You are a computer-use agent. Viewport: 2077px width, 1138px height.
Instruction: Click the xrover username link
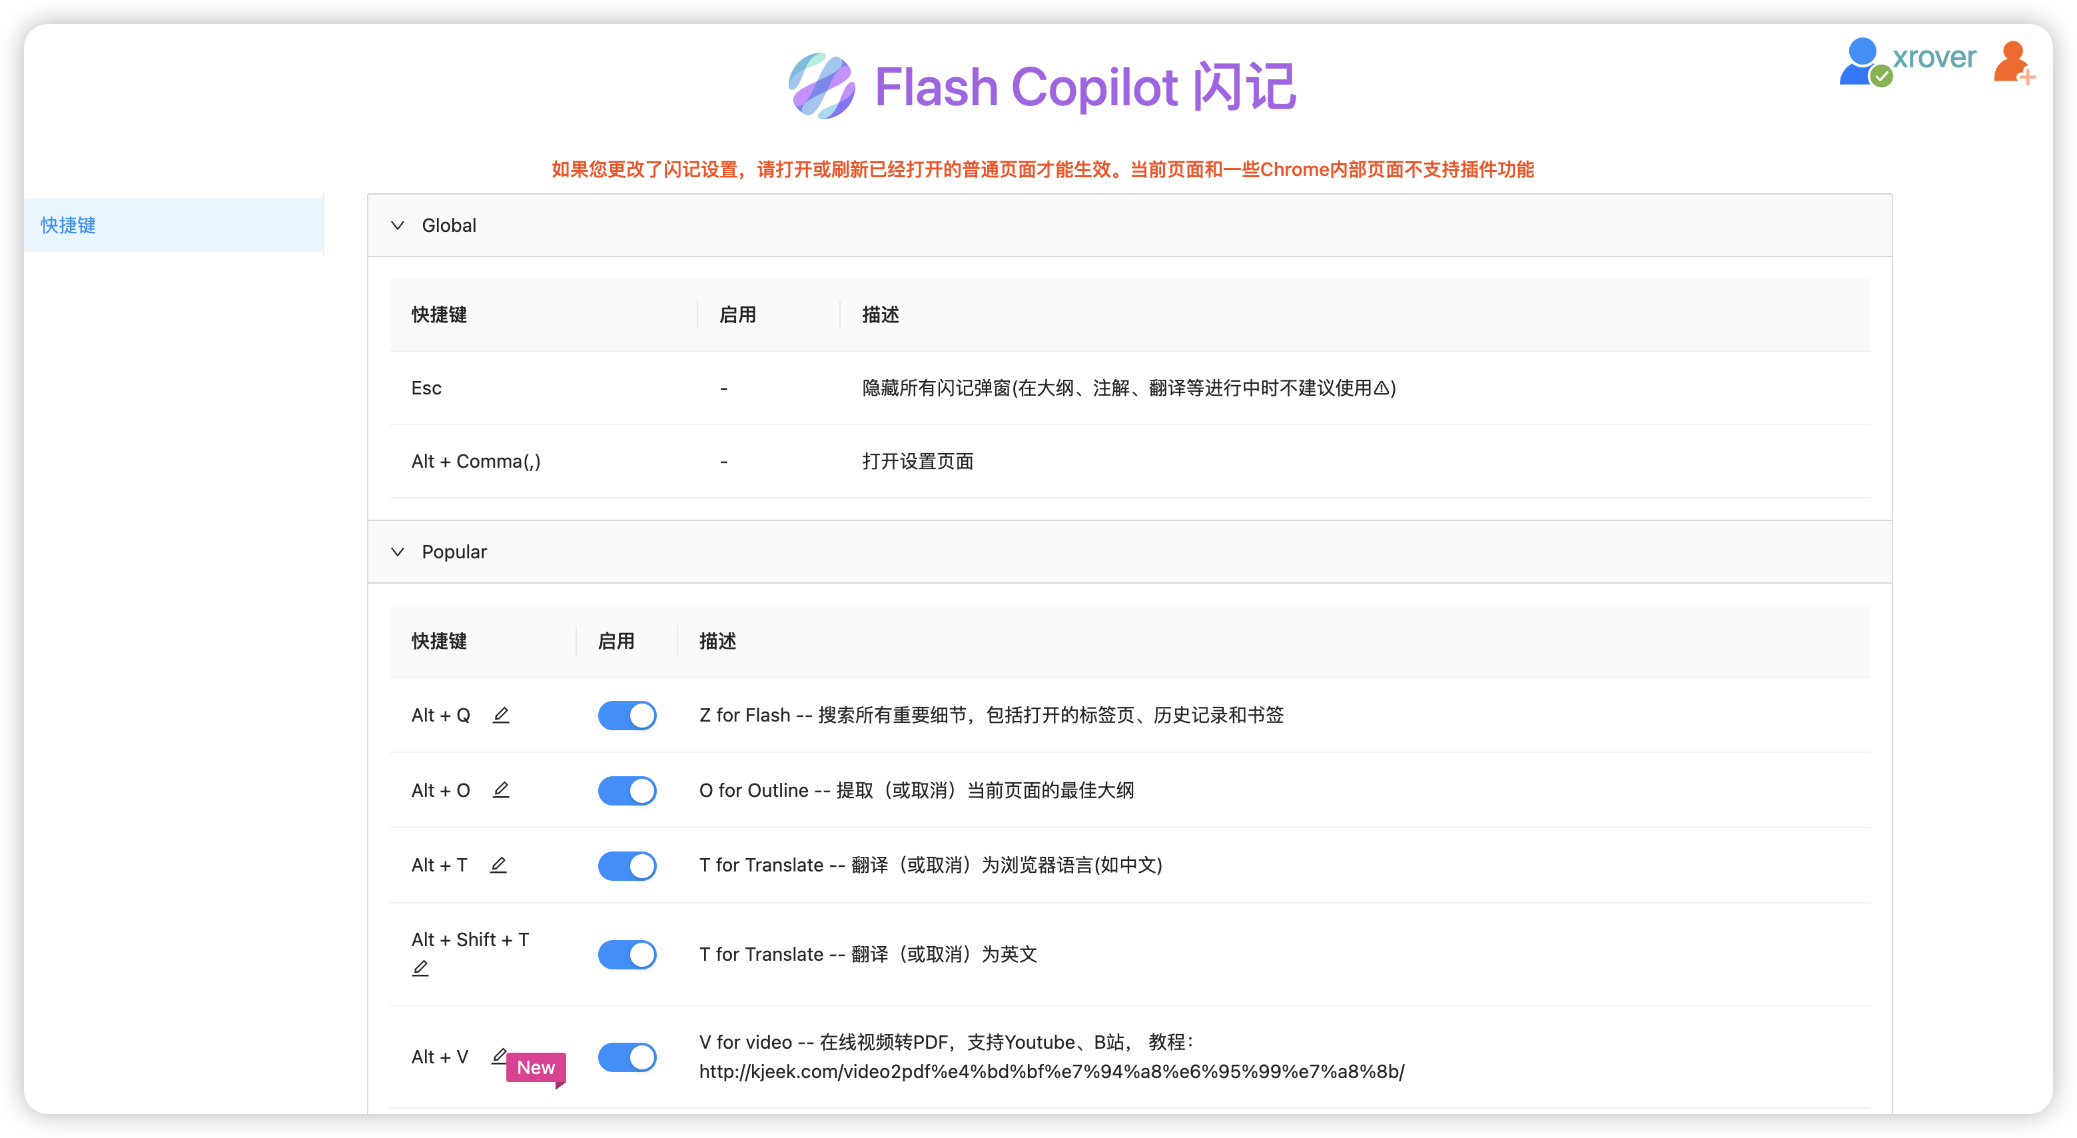1934,57
